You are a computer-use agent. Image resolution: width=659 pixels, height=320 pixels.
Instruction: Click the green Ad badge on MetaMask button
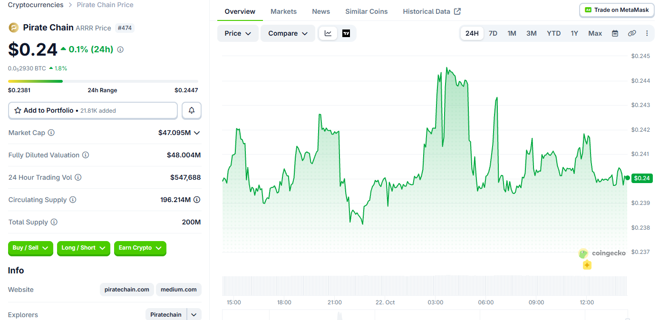point(588,10)
